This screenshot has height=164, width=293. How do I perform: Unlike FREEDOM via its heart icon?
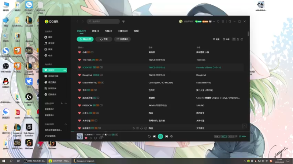(79, 105)
